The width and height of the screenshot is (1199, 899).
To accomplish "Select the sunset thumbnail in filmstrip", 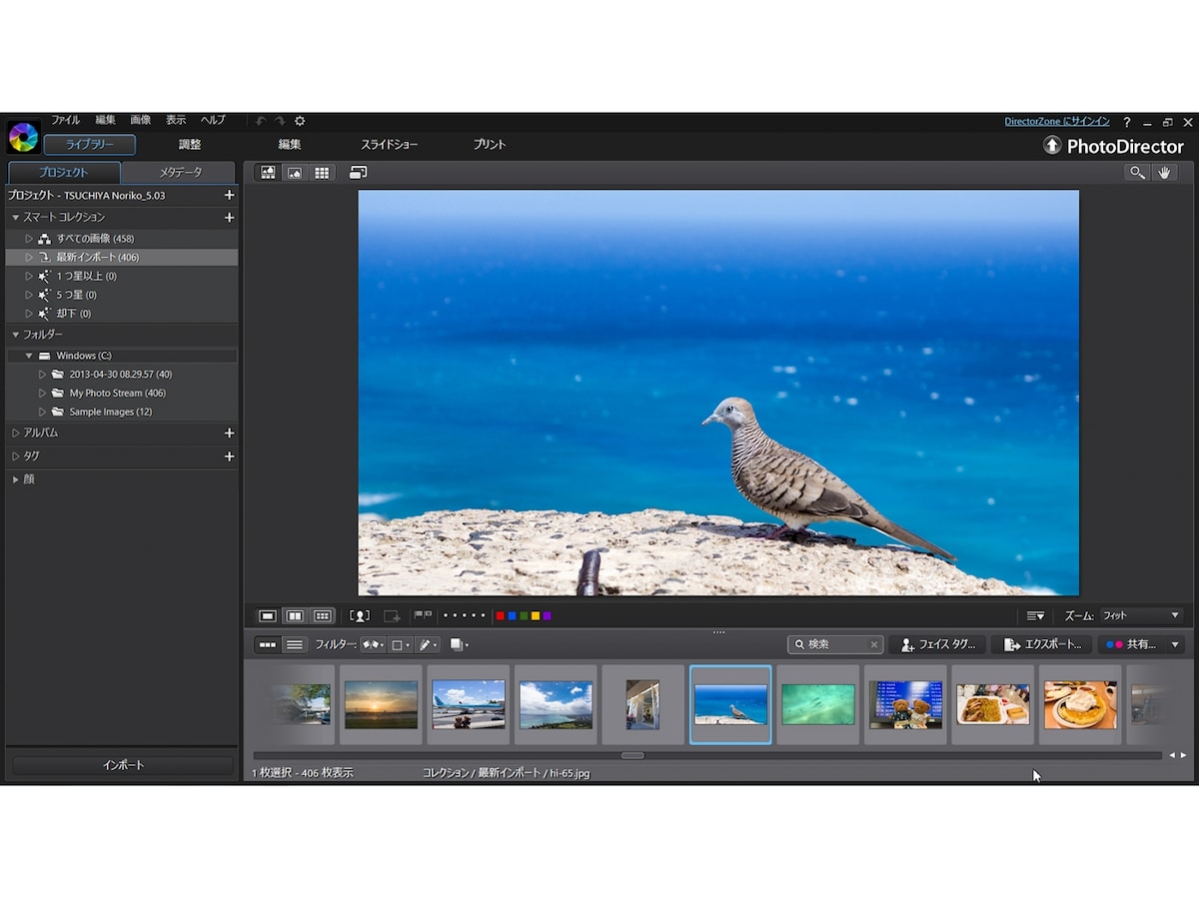I will [x=381, y=704].
